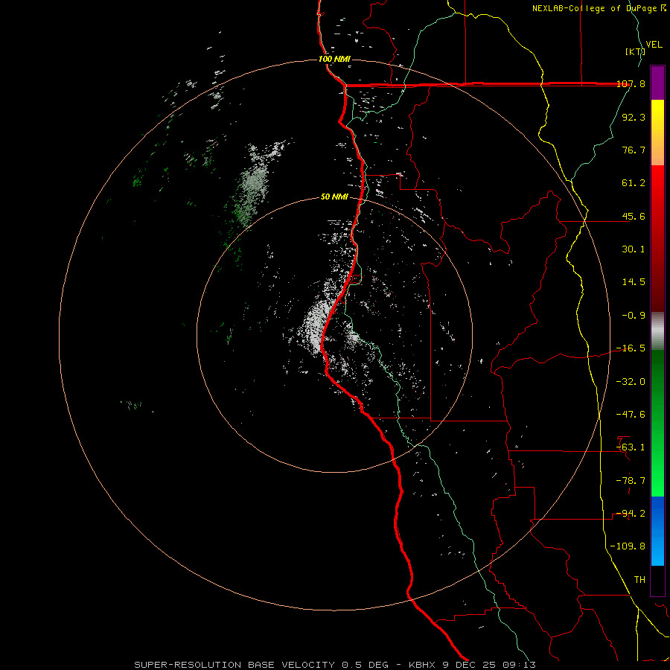Click the purple segment of the velocity color bar
Viewport: 670px width, 670px height.
coord(657,83)
